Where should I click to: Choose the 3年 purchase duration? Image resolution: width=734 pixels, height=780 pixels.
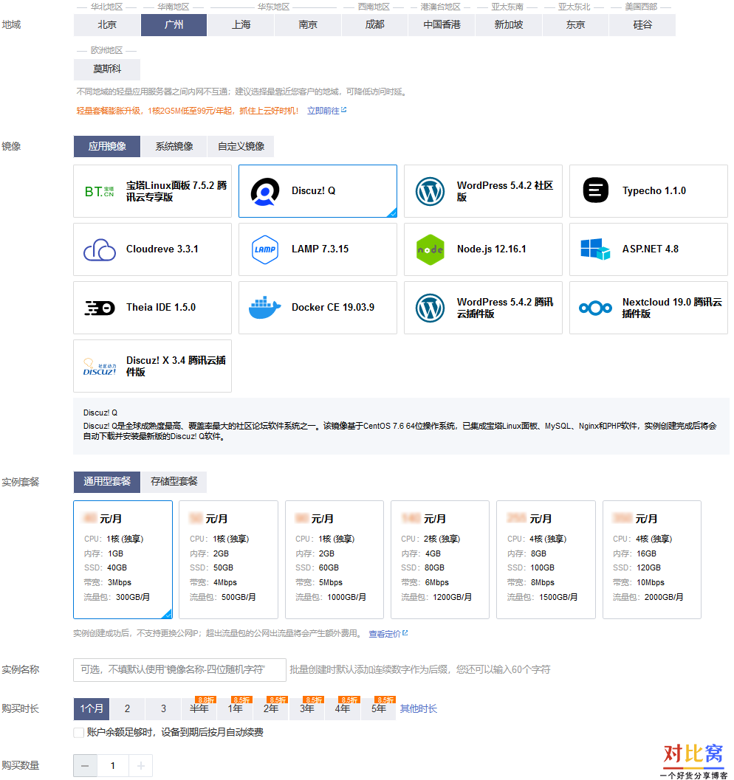(306, 708)
